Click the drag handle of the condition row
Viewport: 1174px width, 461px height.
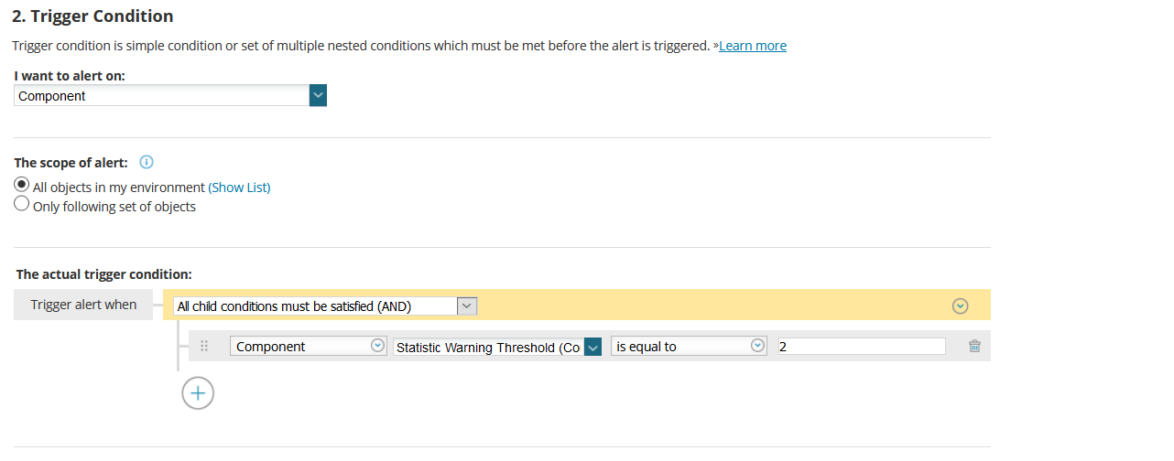[204, 346]
